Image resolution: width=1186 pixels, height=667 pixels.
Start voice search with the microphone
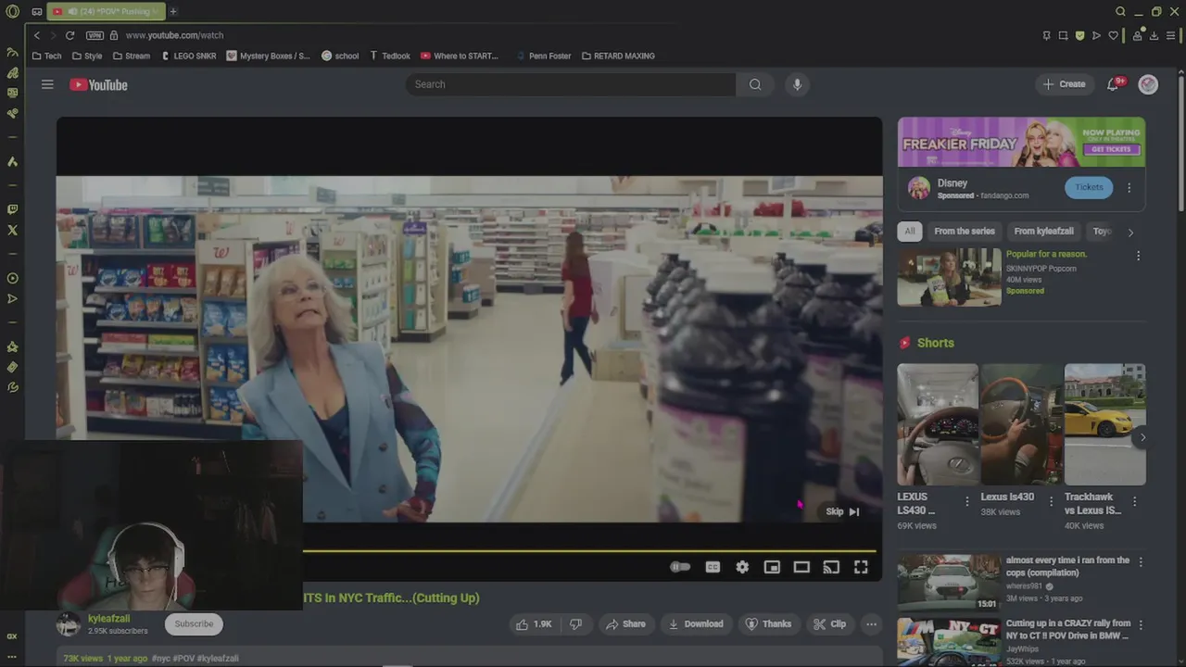(x=797, y=84)
